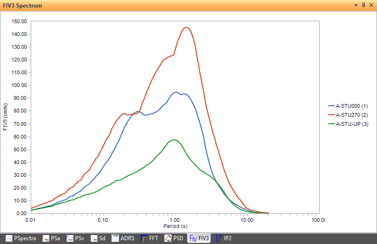The image size is (377, 244).
Task: Toggle auto-hide pin for FIV3 Spectrum panel
Action: tap(363, 5)
